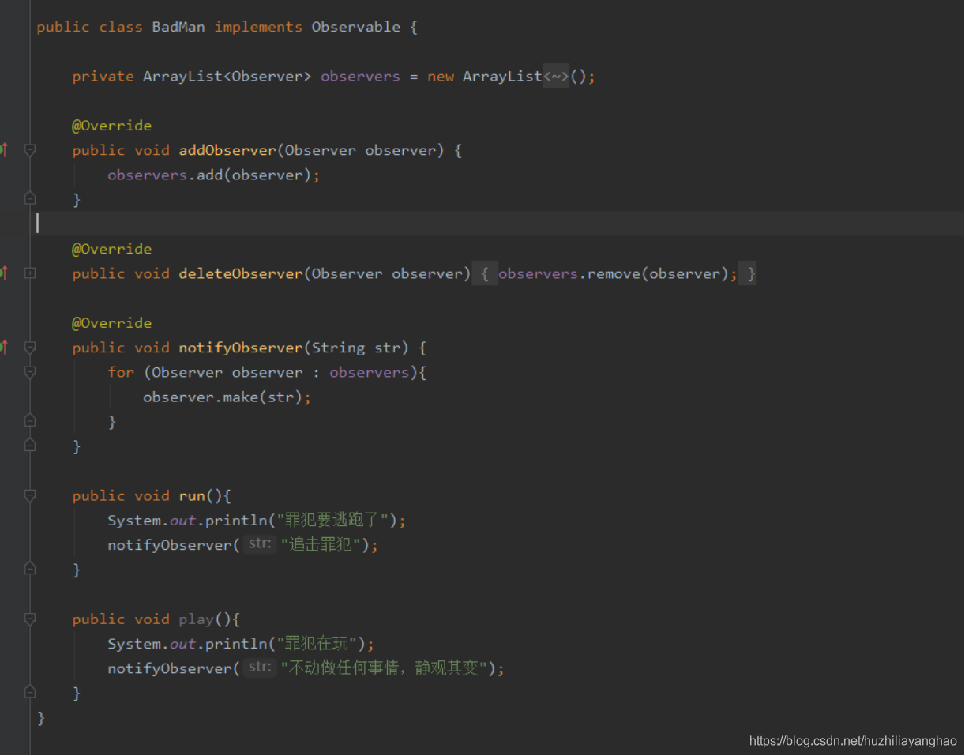This screenshot has width=965, height=756.
Task: Click fold end marker closing play() method
Action: pyautogui.click(x=30, y=692)
